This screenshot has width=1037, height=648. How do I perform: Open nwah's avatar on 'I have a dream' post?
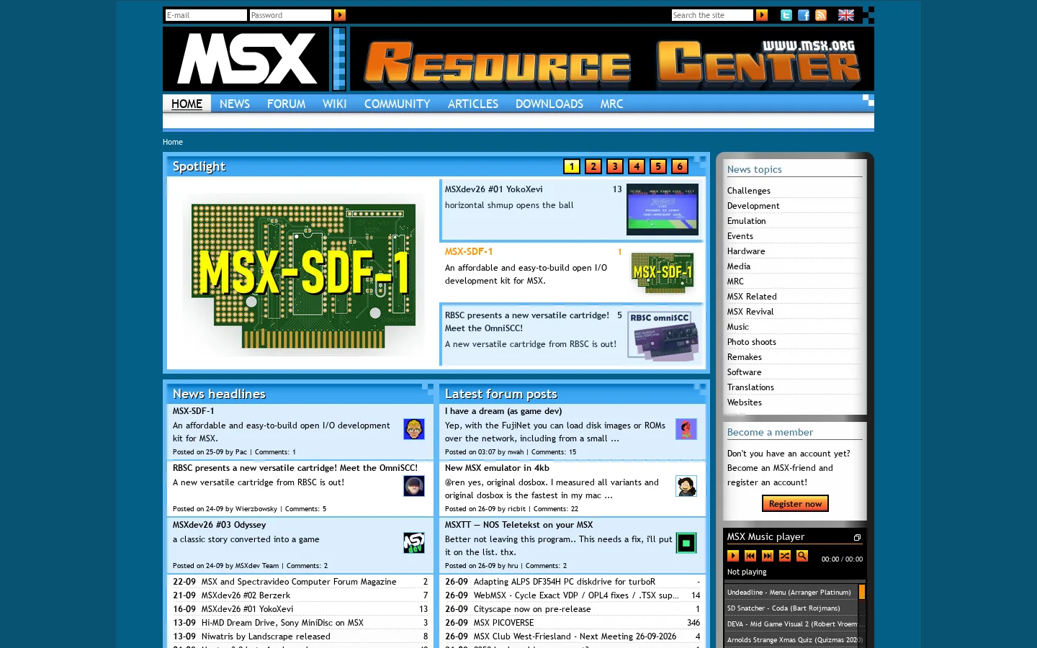[686, 429]
